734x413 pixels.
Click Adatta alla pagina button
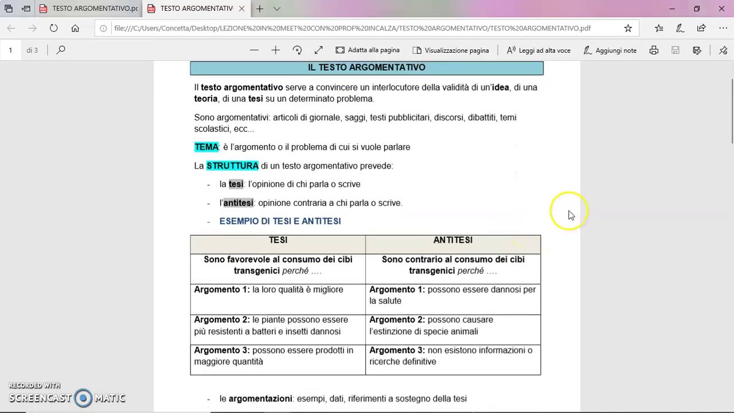pyautogui.click(x=368, y=50)
